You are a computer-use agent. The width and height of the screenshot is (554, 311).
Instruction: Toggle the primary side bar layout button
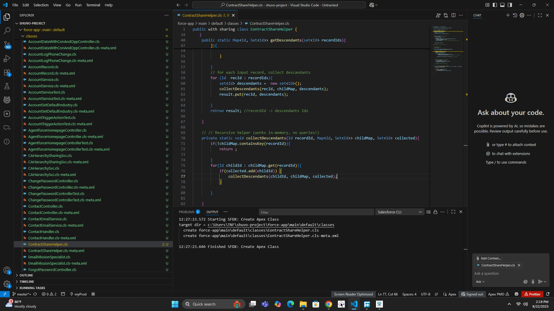coord(495,5)
